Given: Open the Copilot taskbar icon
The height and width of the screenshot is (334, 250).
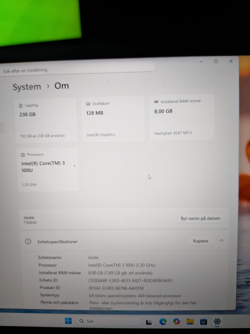Looking at the screenshot, I should point(177,321).
